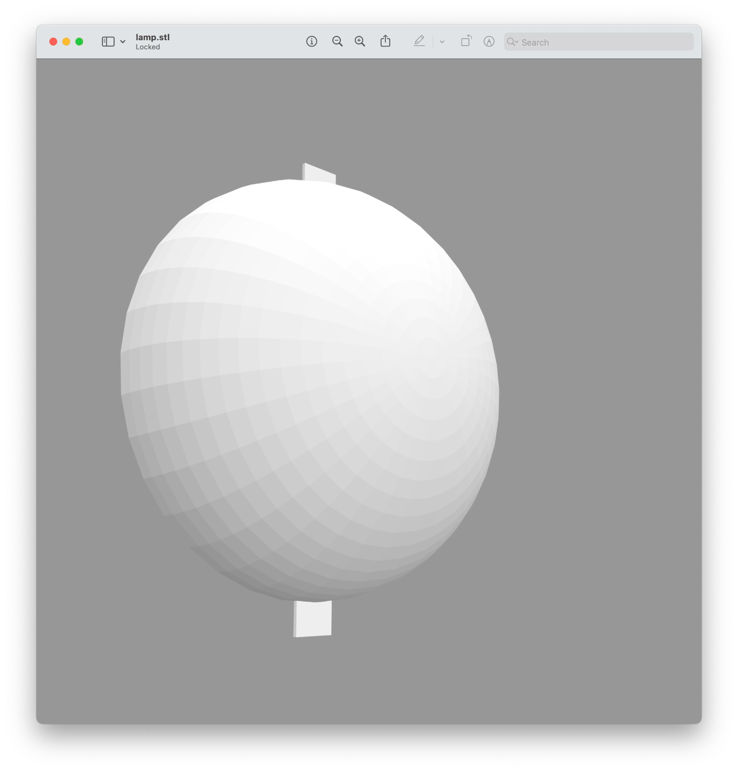Zoom in on the 3D model

click(360, 41)
